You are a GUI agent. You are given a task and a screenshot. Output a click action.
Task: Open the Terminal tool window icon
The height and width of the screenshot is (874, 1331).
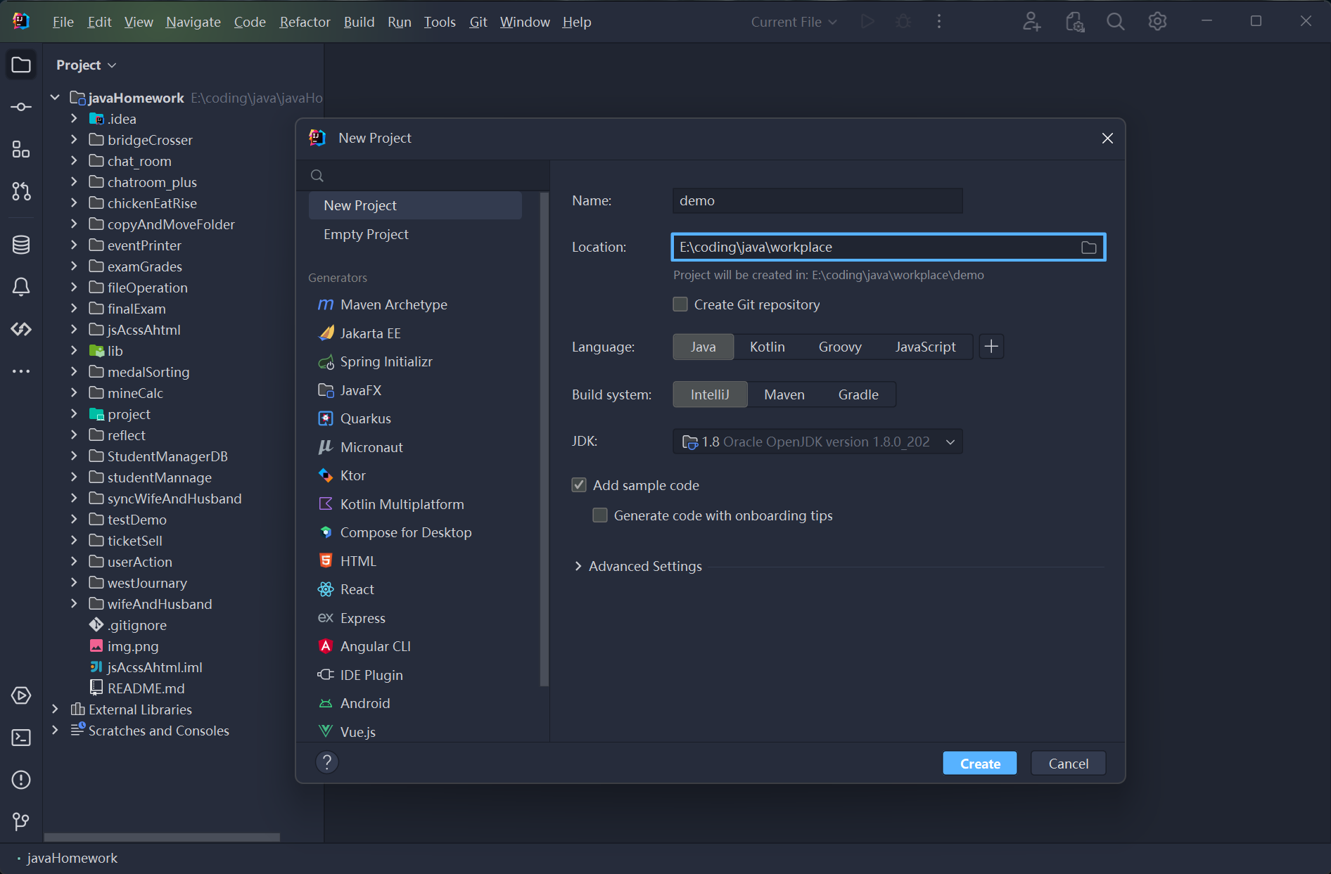click(21, 738)
